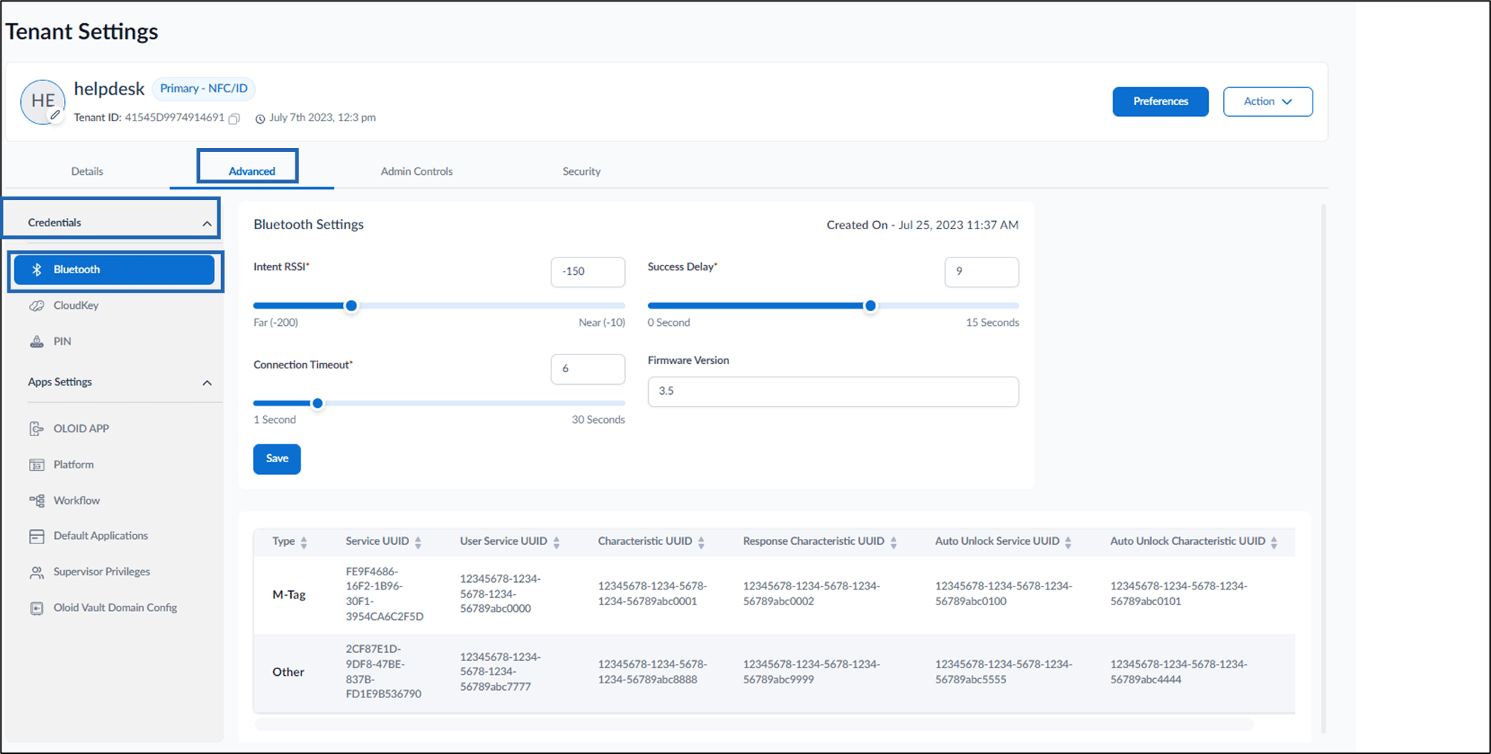This screenshot has height=754, width=1491.
Task: Click the OLOID APP icon
Action: (x=36, y=429)
